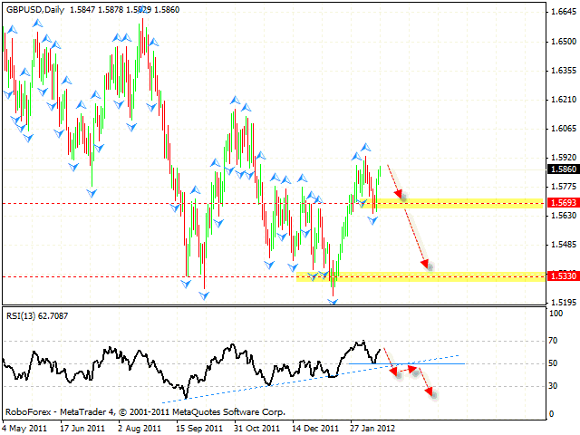Select the red 1.5693 price level label
Image resolution: width=580 pixels, height=435 pixels.
pos(559,203)
